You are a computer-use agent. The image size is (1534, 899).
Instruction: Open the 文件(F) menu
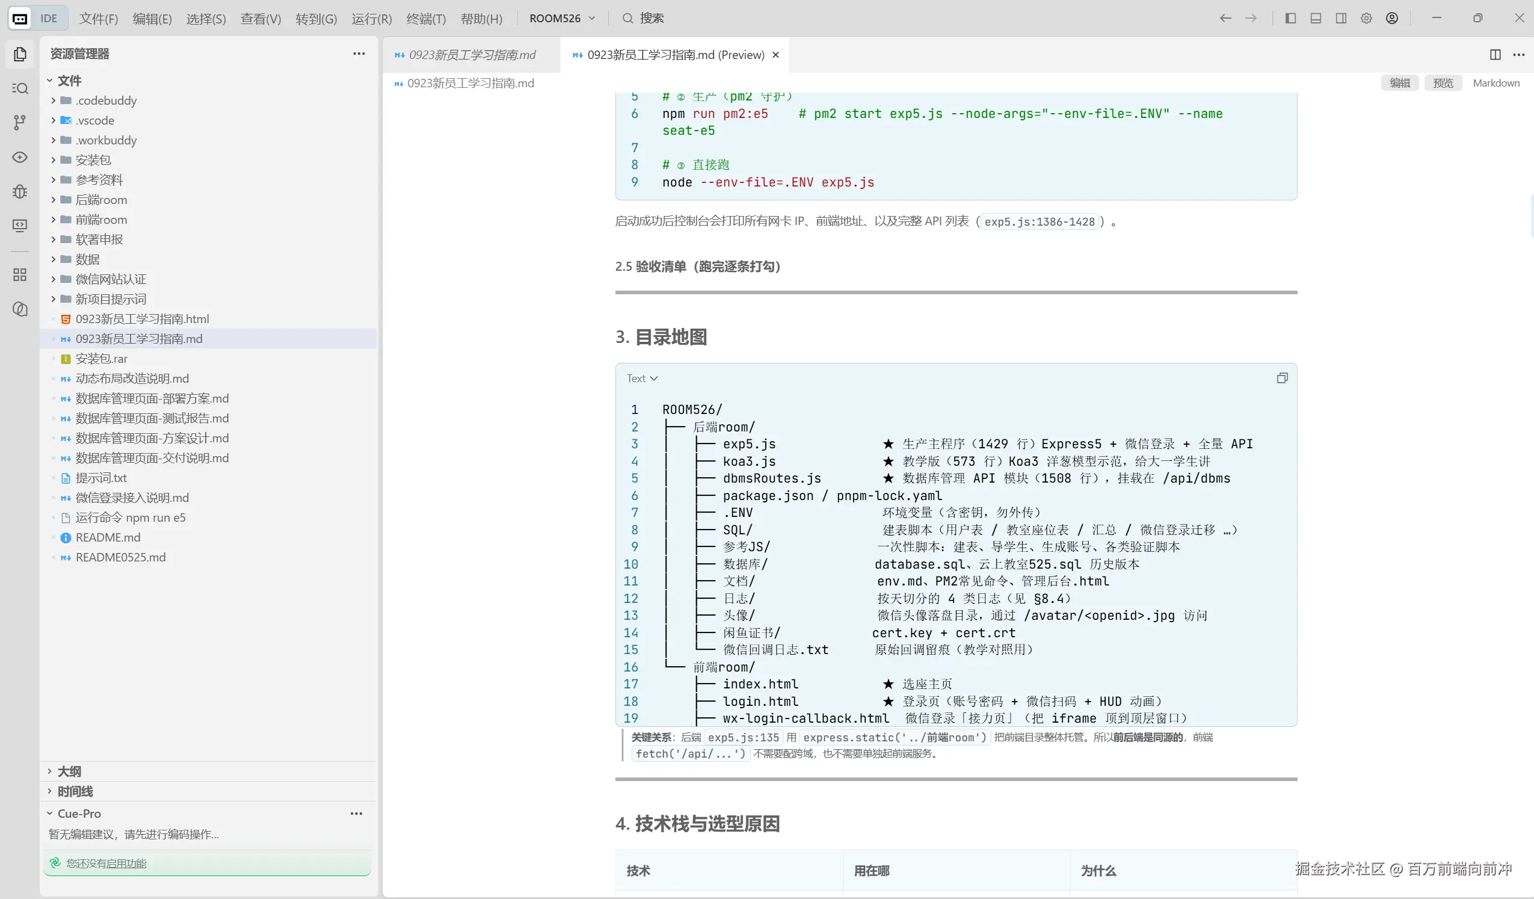pos(99,18)
